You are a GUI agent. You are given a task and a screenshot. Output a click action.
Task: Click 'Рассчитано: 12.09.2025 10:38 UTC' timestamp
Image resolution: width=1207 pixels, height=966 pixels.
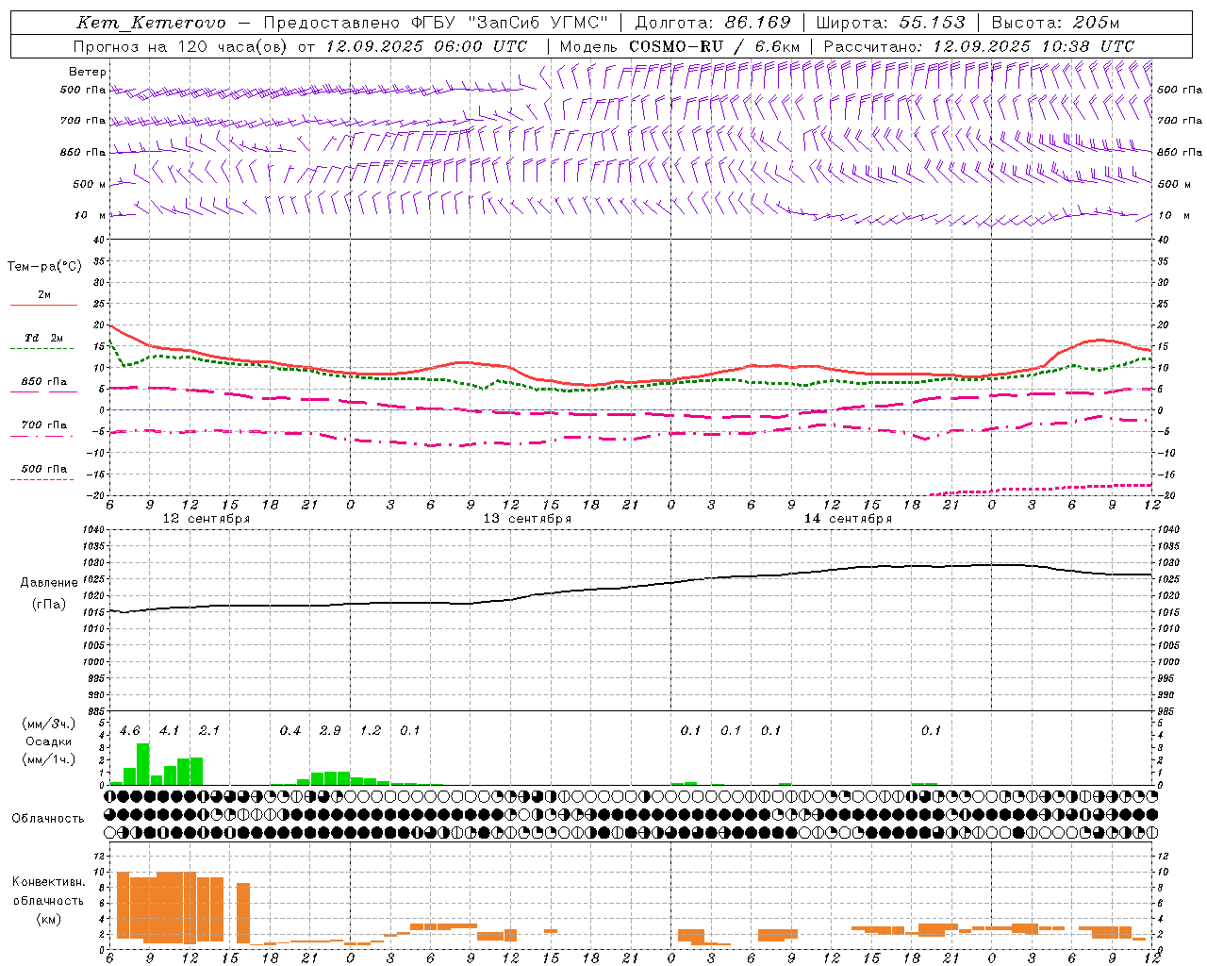pyautogui.click(x=979, y=46)
